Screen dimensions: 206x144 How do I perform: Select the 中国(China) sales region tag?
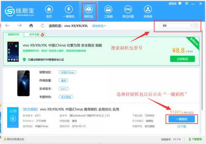click(x=68, y=72)
